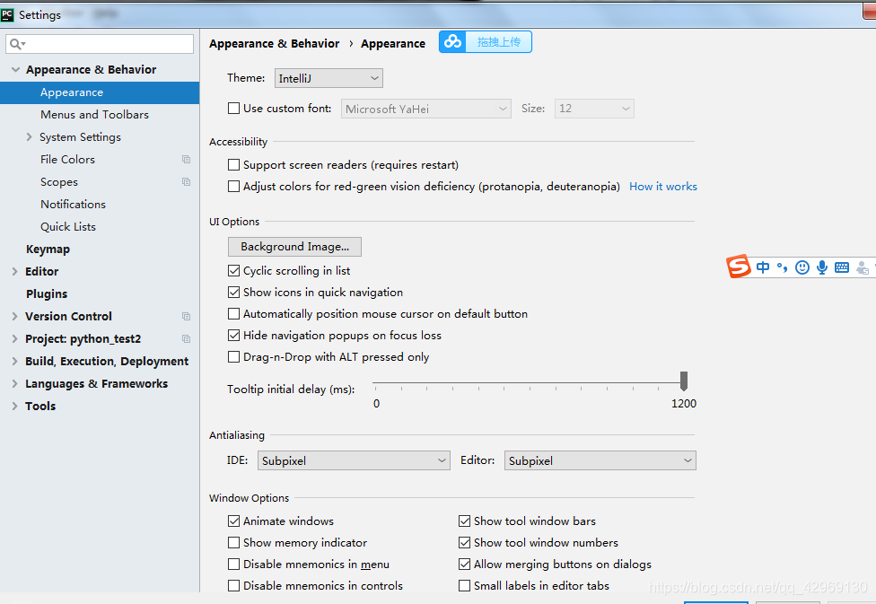Click the Sogou microphone voice input icon
876x604 pixels.
(x=822, y=267)
